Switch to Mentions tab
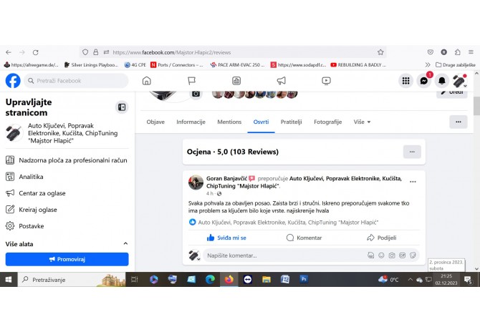Screen dimensions: 480x332 pyautogui.click(x=229, y=122)
